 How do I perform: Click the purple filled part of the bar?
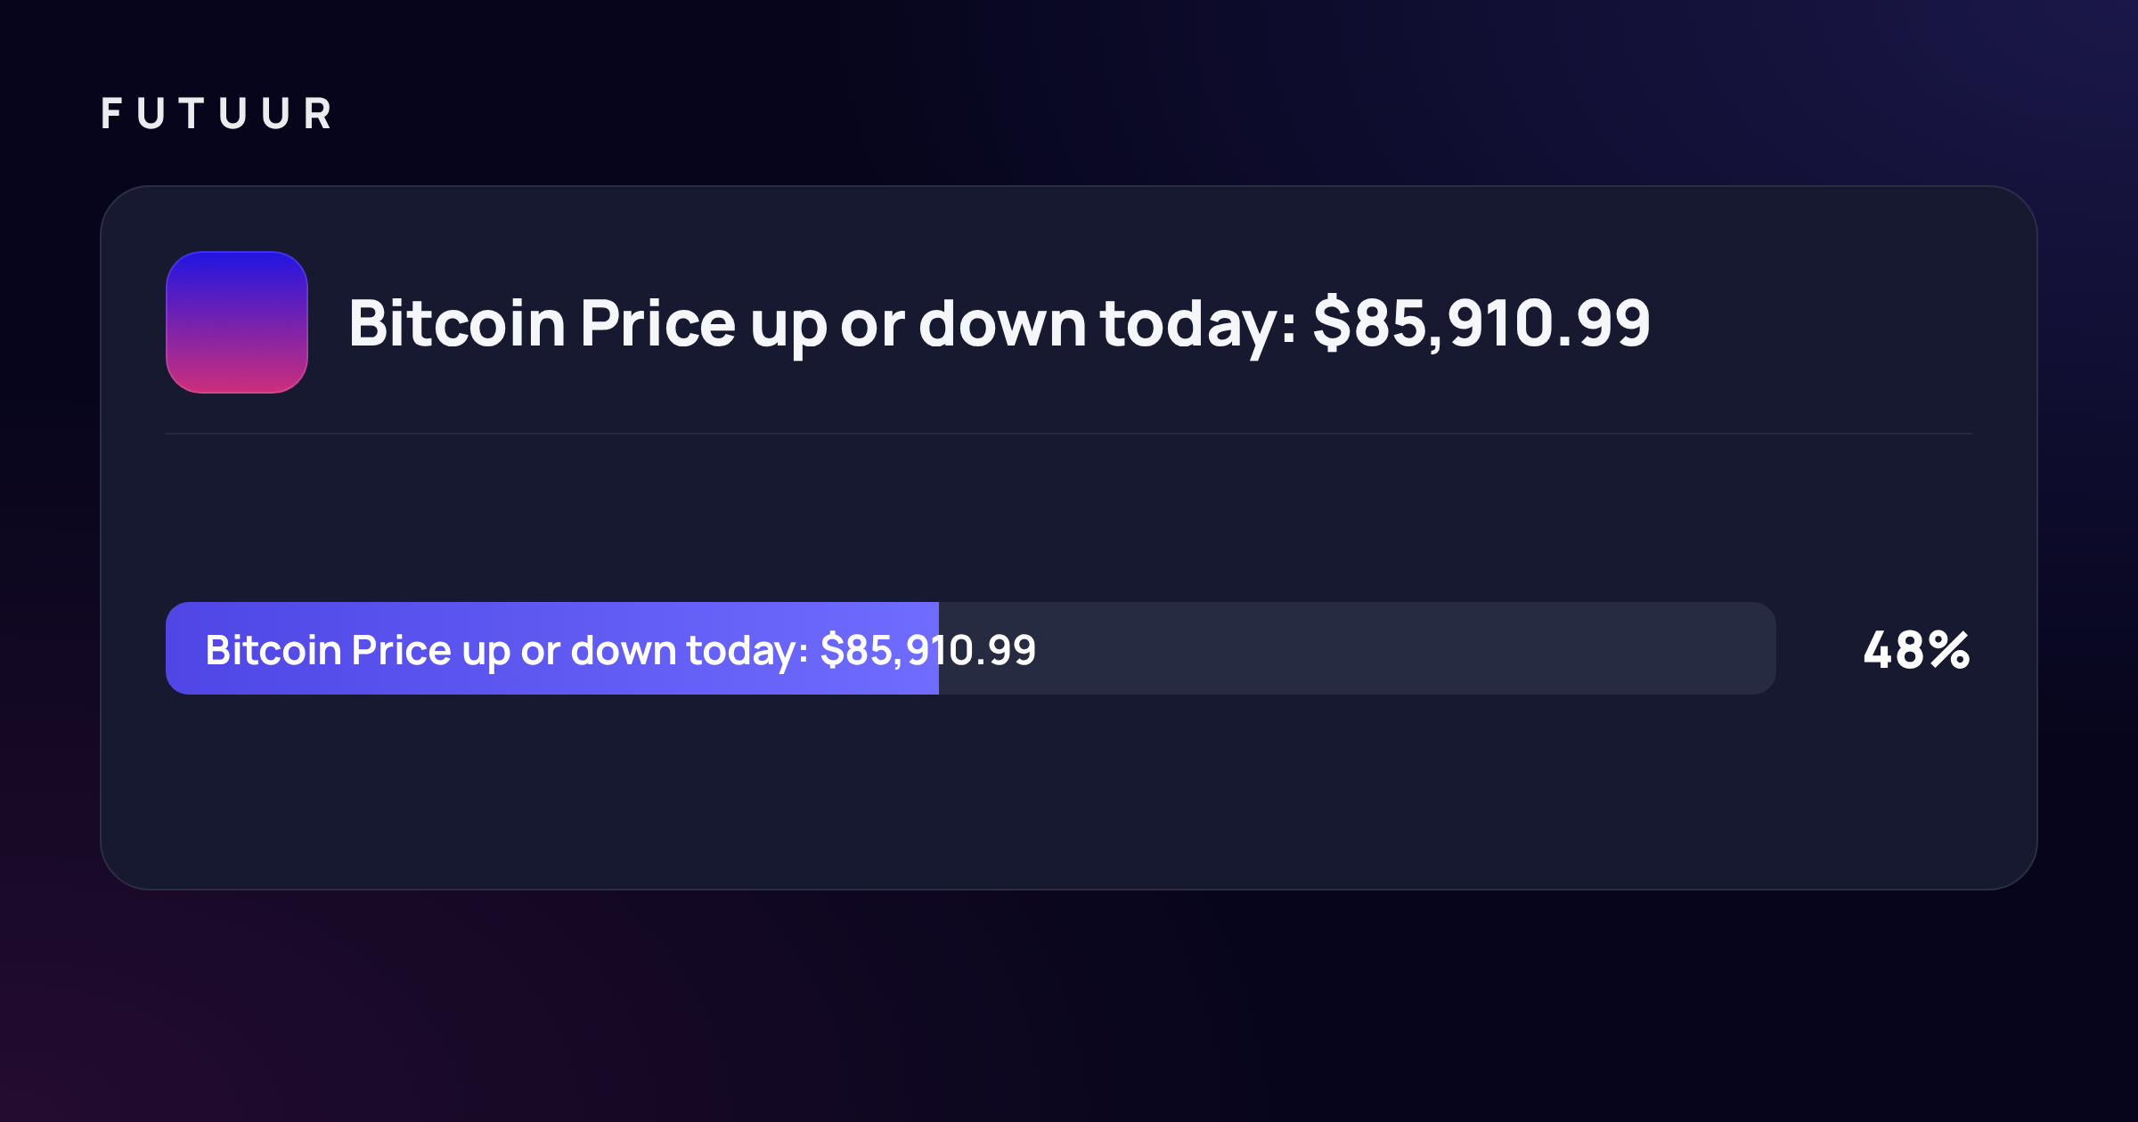pos(552,648)
